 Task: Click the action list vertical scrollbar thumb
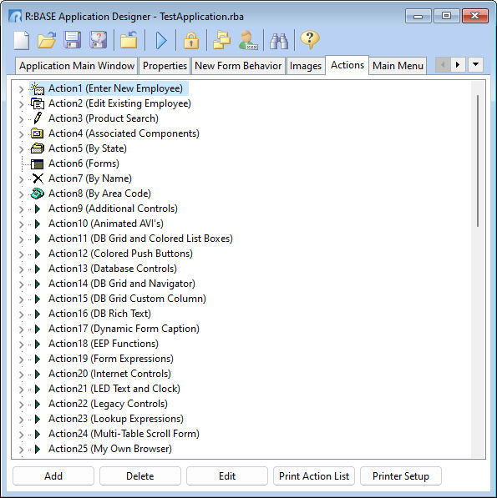[x=478, y=161]
